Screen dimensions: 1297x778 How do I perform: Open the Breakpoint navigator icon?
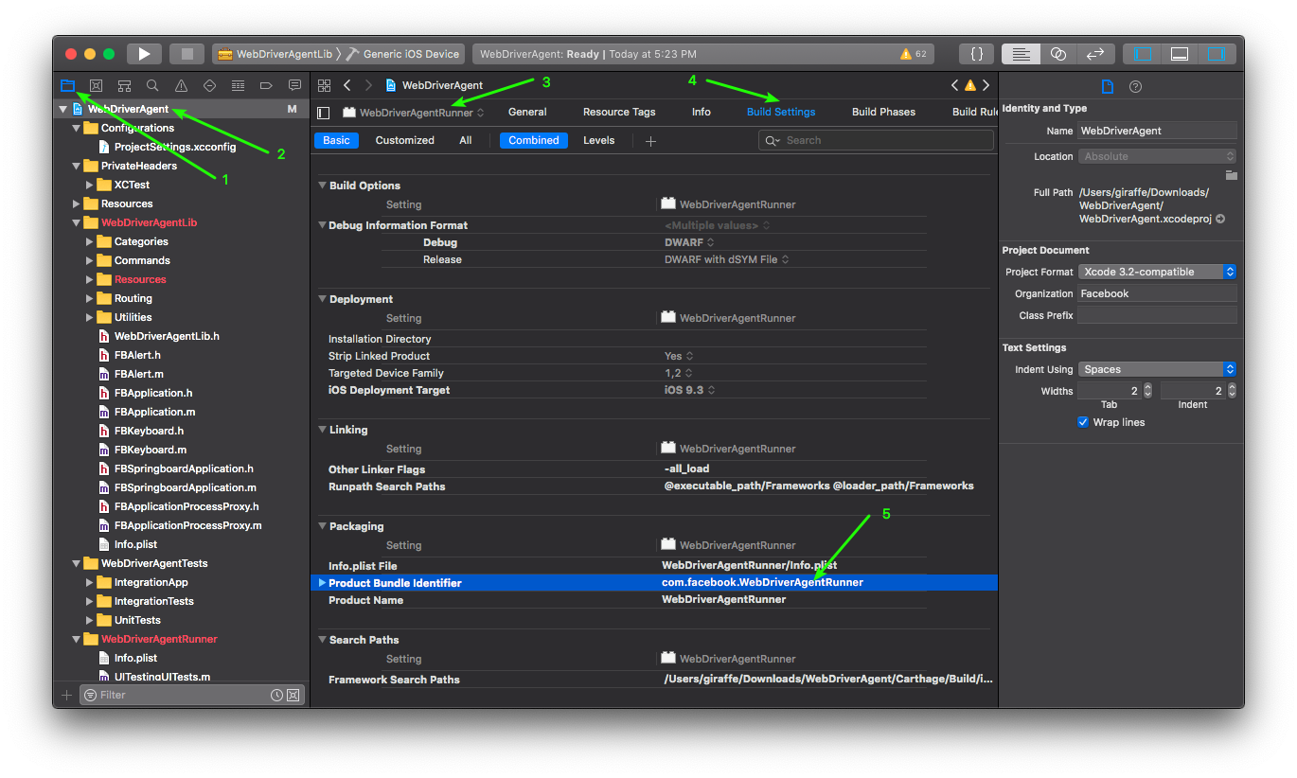(266, 85)
